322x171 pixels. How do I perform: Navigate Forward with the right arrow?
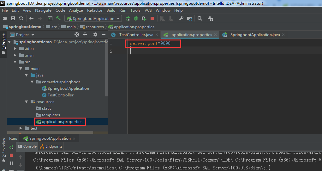[40, 19]
